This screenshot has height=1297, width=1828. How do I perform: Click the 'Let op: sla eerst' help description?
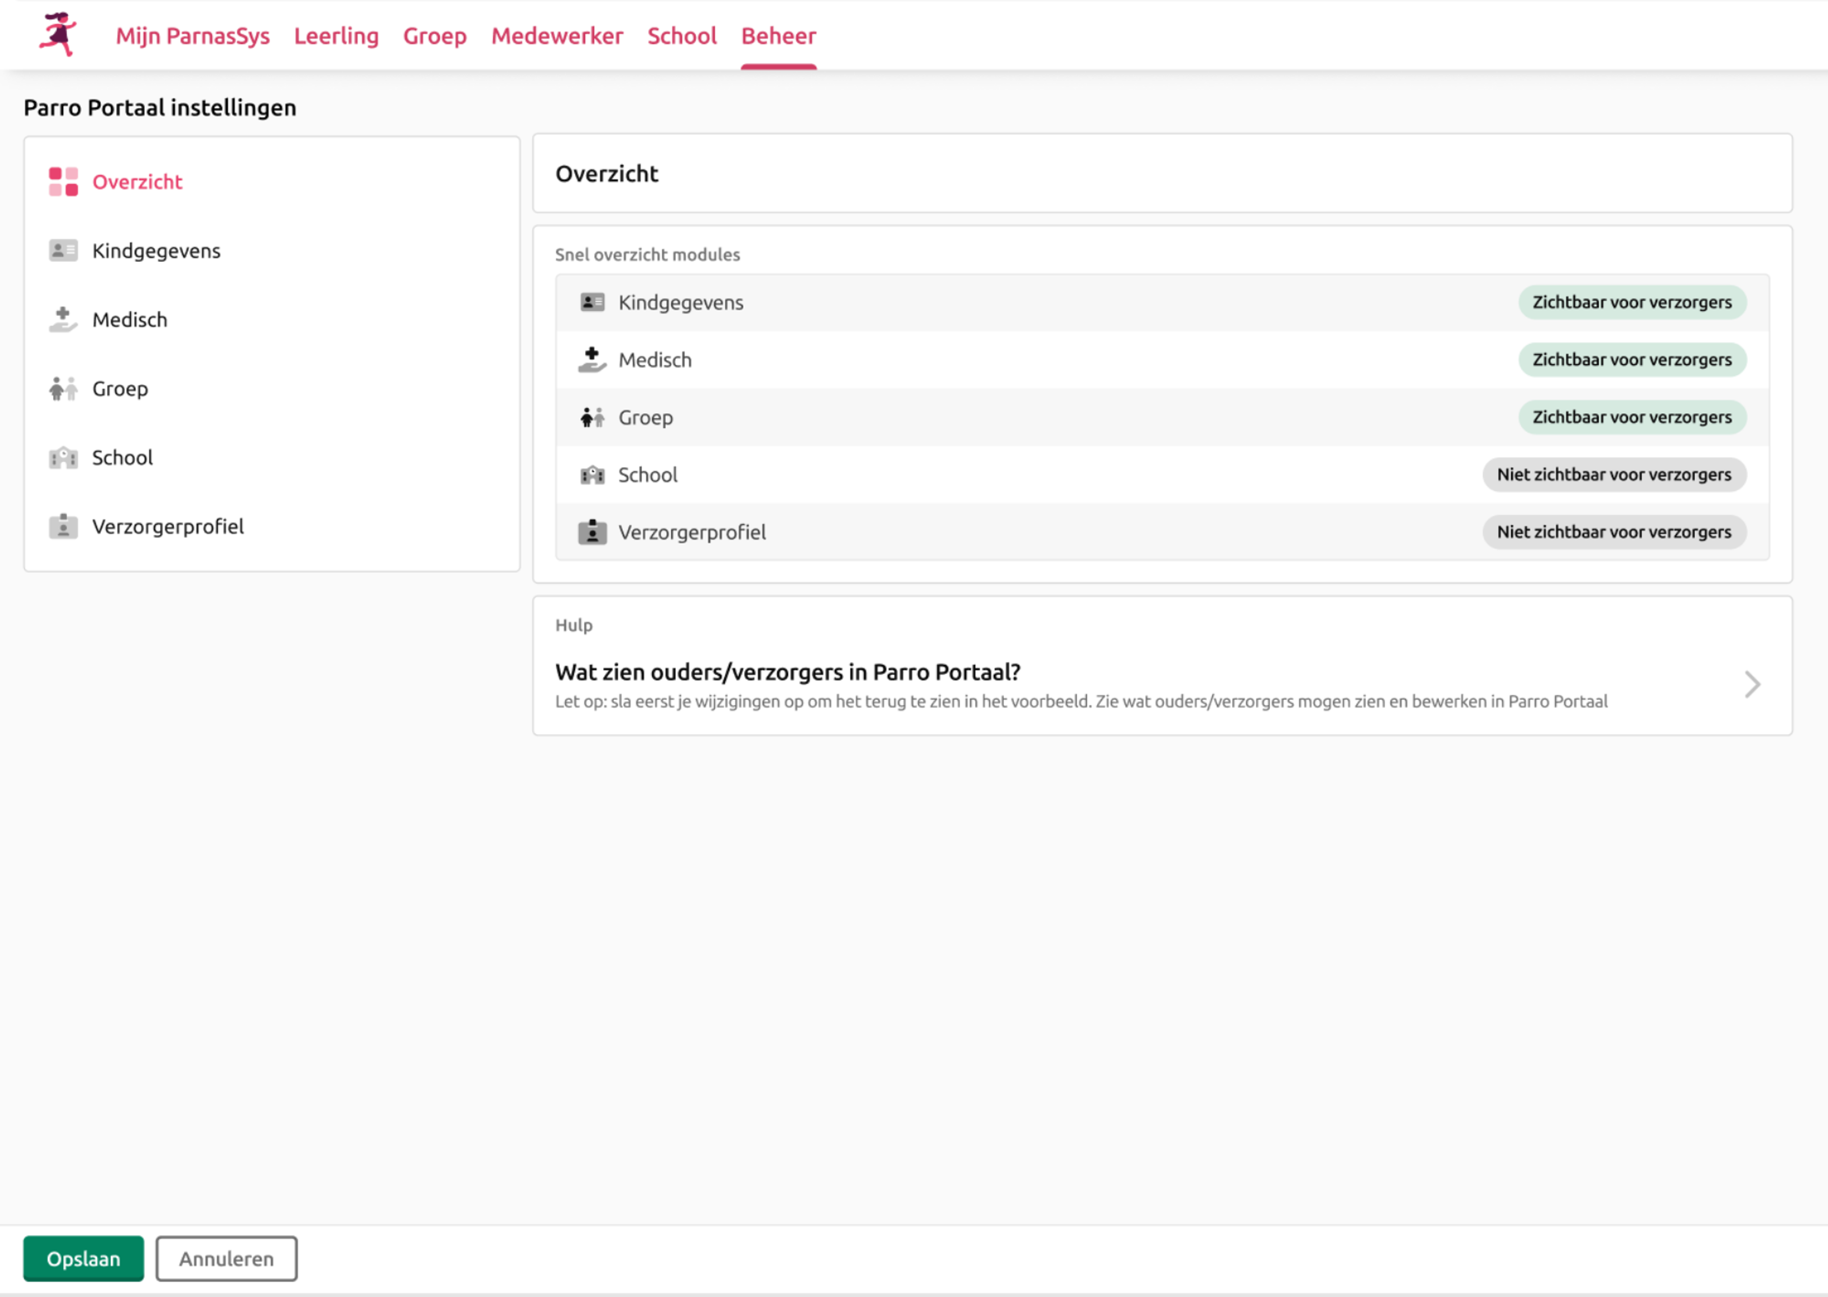tap(1082, 701)
